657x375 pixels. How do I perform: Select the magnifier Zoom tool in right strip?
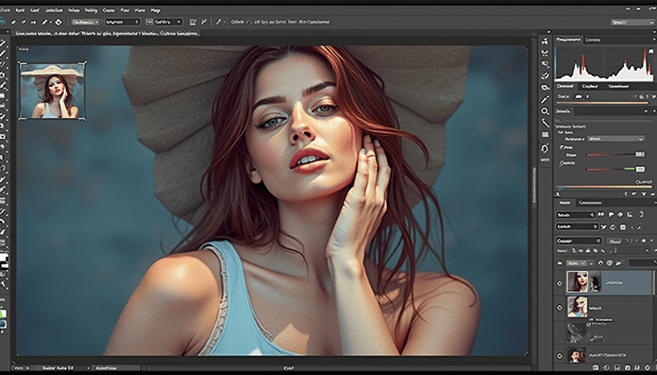pyautogui.click(x=545, y=111)
